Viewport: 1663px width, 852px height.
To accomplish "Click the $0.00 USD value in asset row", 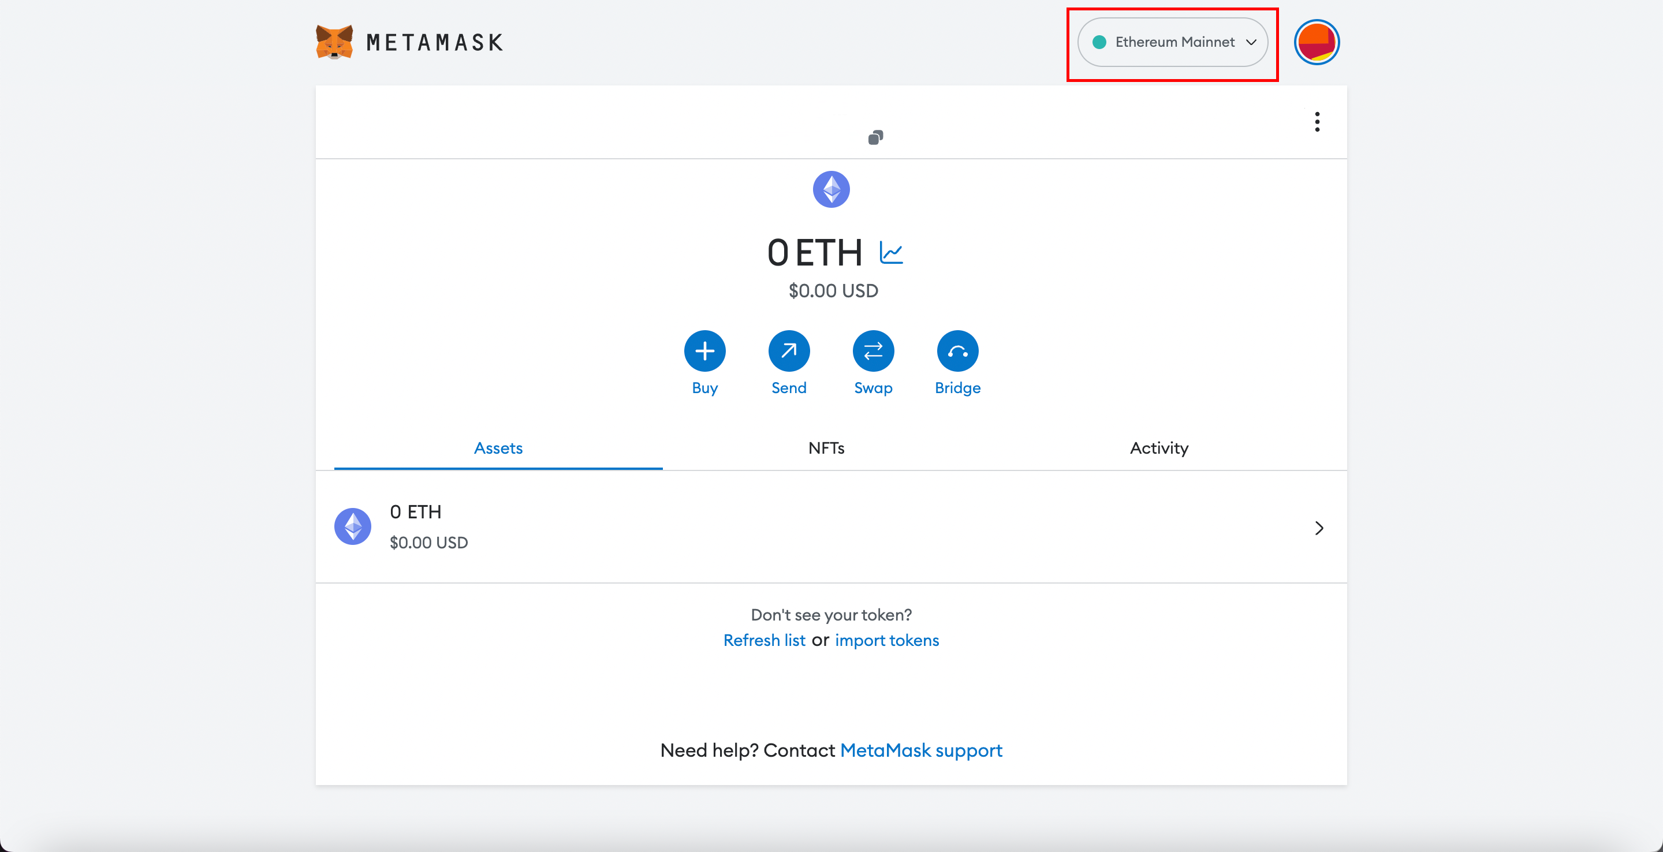I will pyautogui.click(x=428, y=543).
